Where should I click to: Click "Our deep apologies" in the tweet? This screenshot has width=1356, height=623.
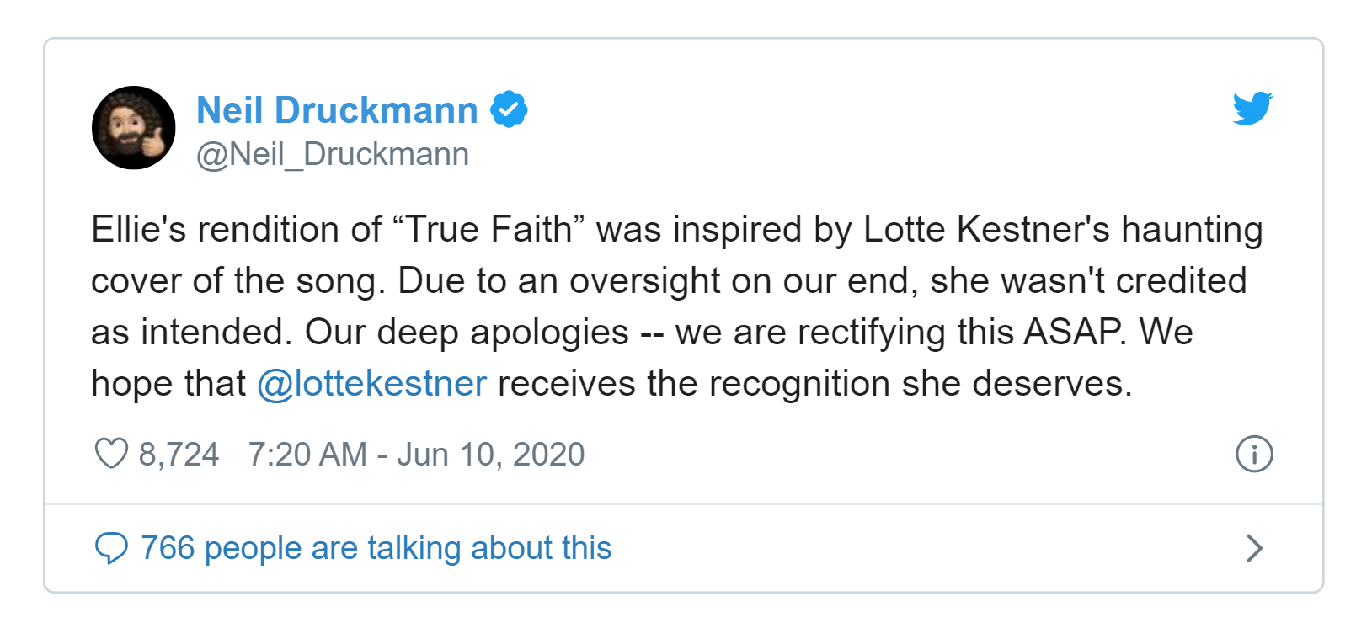(x=467, y=333)
